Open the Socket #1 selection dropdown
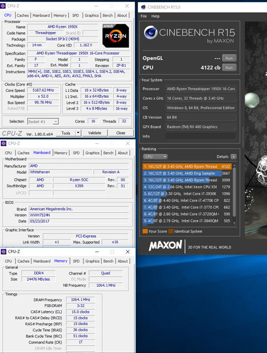 pos(43,122)
